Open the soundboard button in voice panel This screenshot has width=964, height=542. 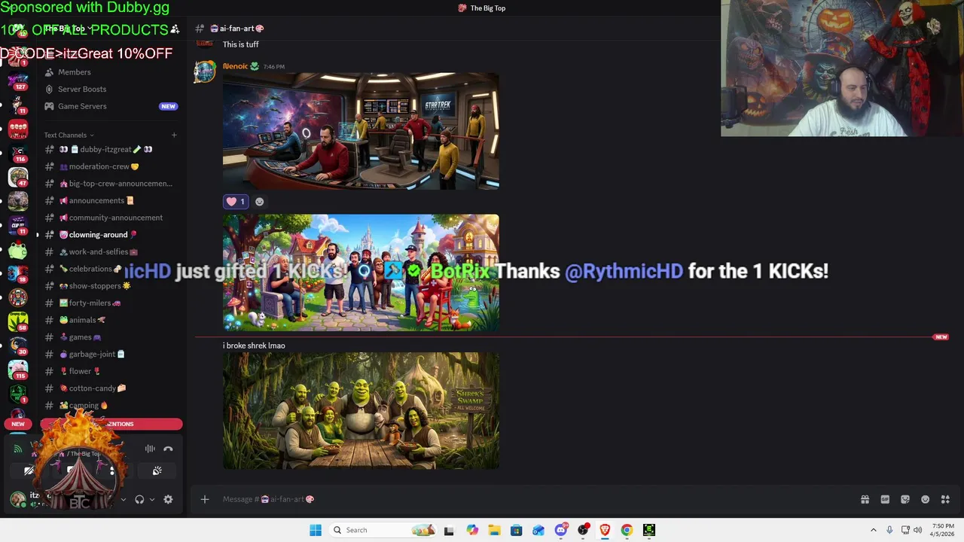point(157,470)
